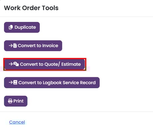The height and width of the screenshot is (131, 153).
Task: Click the word Estimate on the highlighted button
Action: [71, 64]
